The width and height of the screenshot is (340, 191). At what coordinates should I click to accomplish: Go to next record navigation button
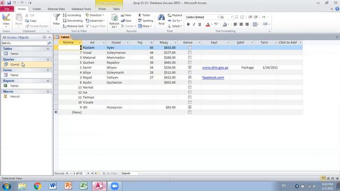coord(88,173)
